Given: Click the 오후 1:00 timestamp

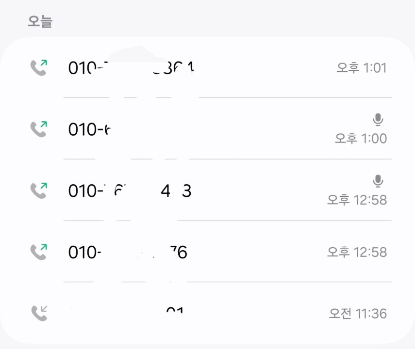Looking at the screenshot, I should [x=361, y=139].
